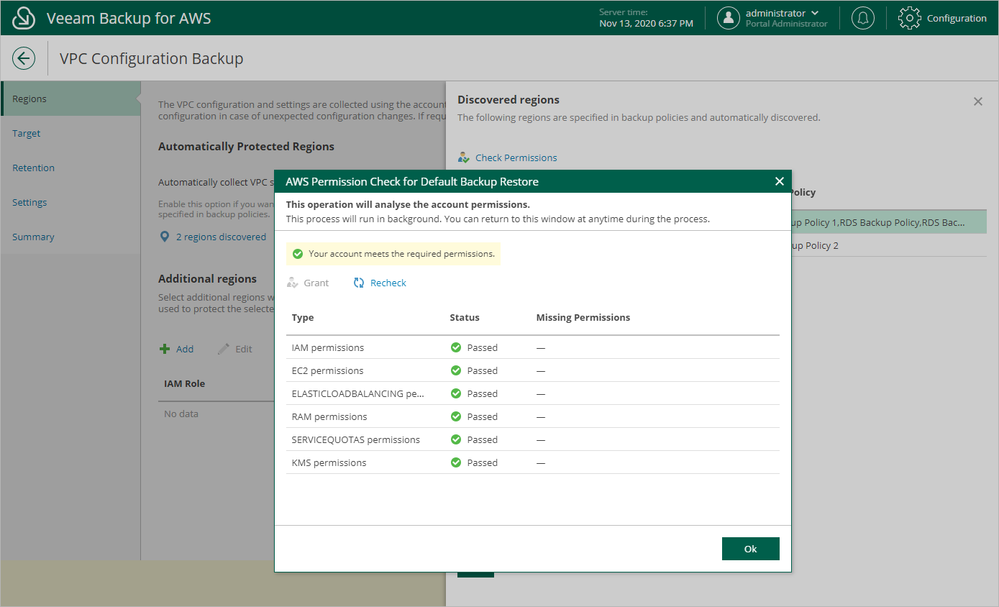Select the Summary step tab

(70, 237)
